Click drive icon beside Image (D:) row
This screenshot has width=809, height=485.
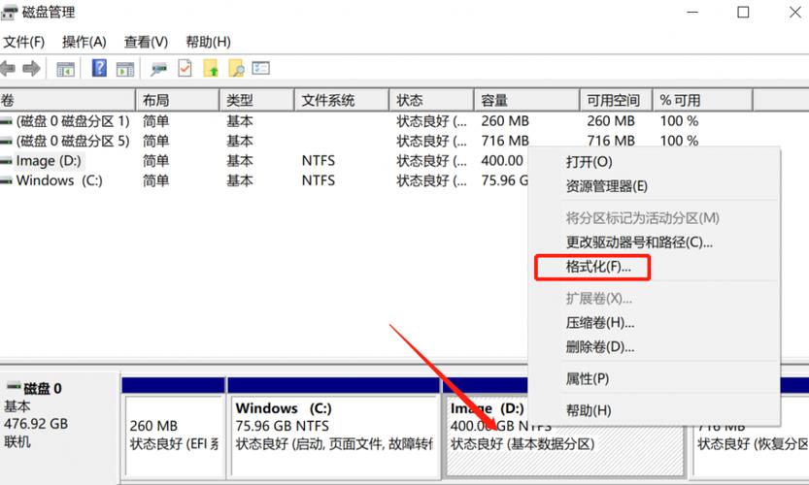tap(6, 161)
